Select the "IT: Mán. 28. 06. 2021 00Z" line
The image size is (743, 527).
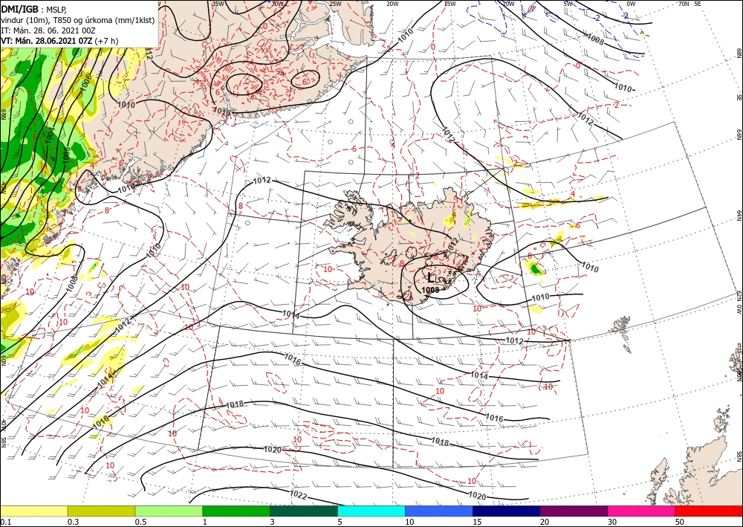48,30
